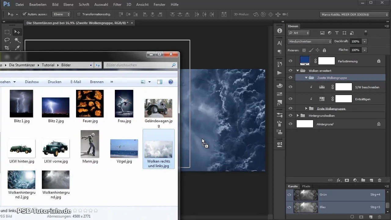The height and width of the screenshot is (220, 391).
Task: Select the Eyedropper tool
Action: click(17, 48)
